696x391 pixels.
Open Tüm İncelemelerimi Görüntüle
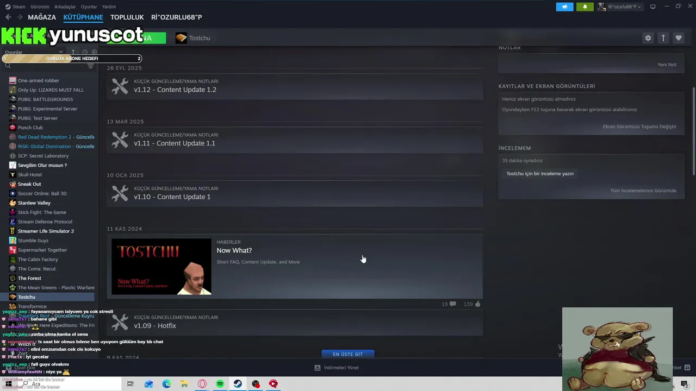[x=643, y=191]
